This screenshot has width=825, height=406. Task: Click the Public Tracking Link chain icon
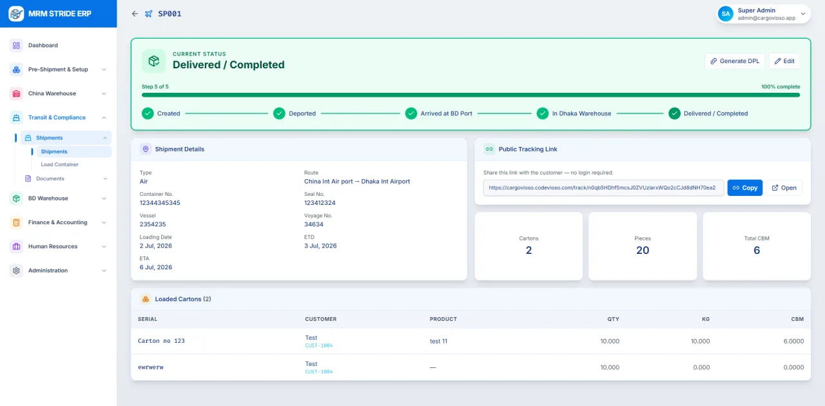pyautogui.click(x=489, y=149)
